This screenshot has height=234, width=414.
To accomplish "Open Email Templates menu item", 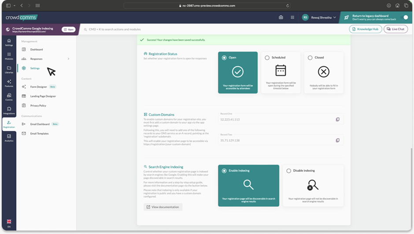I will tap(39, 133).
